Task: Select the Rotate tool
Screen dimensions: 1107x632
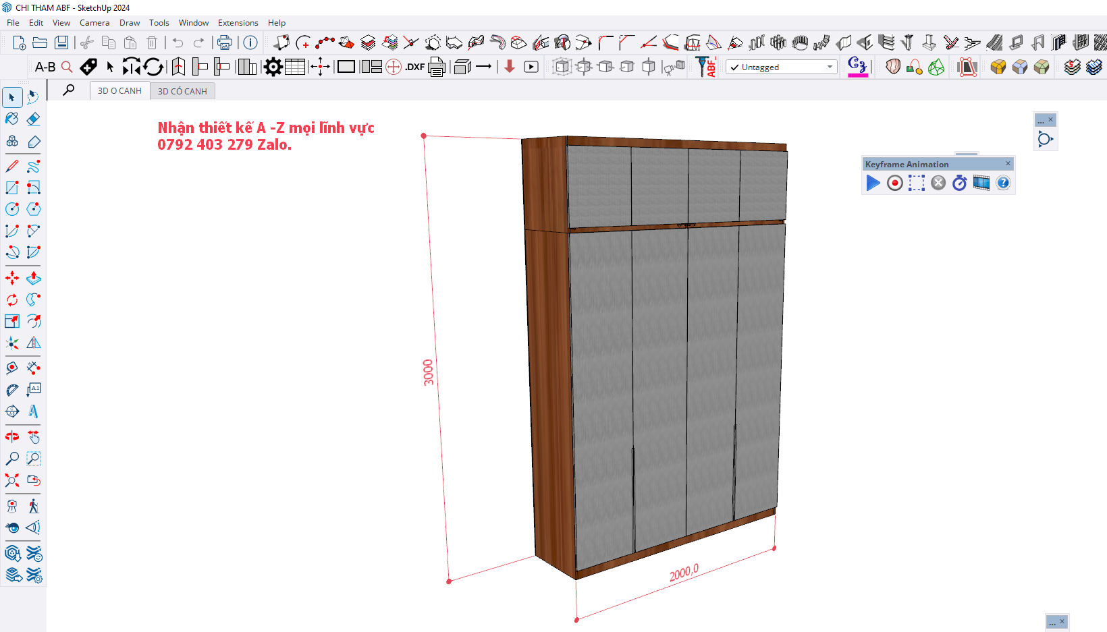Action: tap(12, 299)
